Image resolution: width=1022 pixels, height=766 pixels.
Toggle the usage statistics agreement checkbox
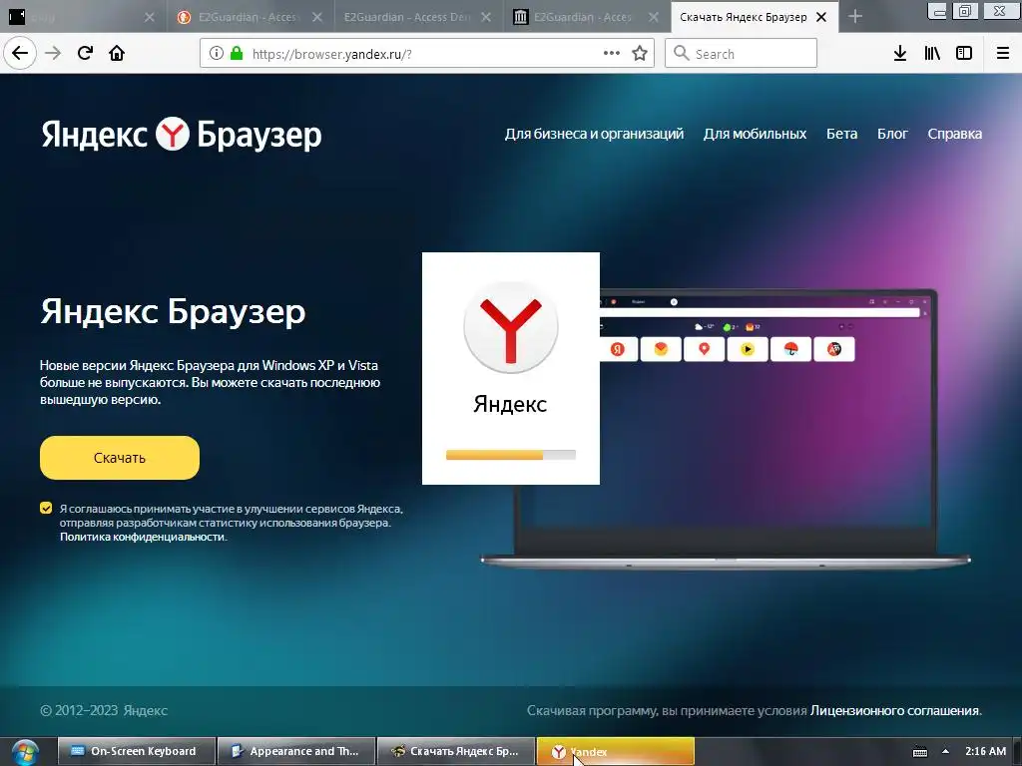(x=46, y=508)
